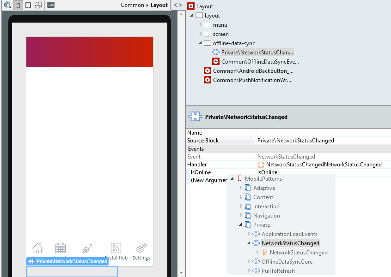
Task: Expand the screen placeholder node
Action: click(201, 34)
